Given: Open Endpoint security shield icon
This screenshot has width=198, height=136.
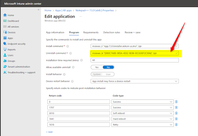Looking at the screenshot, I should pos(5,44).
